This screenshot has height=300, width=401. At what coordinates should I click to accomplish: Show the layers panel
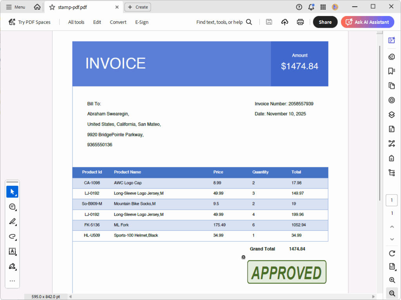coord(391,115)
